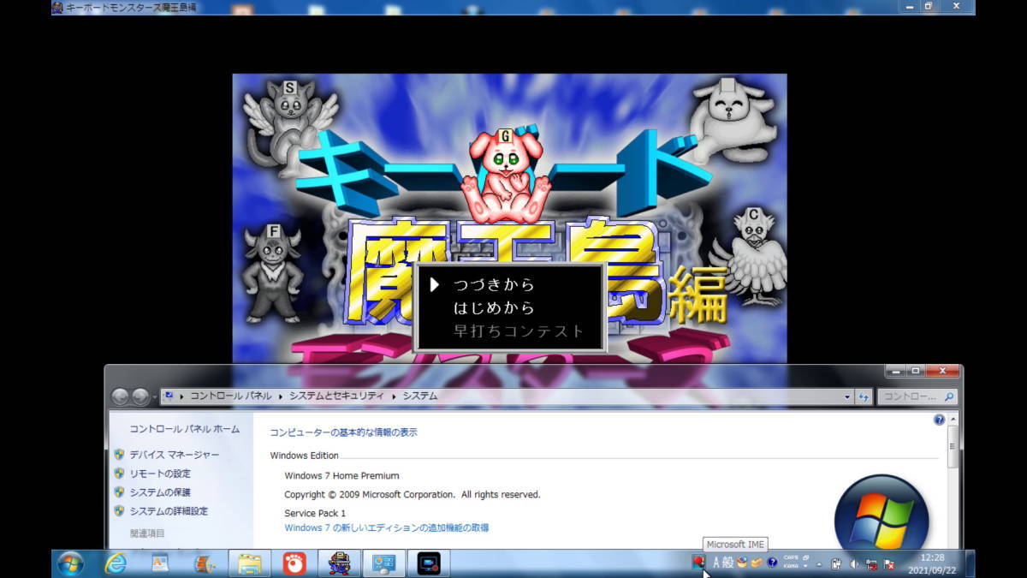Click the Control Panel search box
The image size is (1027, 578).
[x=917, y=397]
